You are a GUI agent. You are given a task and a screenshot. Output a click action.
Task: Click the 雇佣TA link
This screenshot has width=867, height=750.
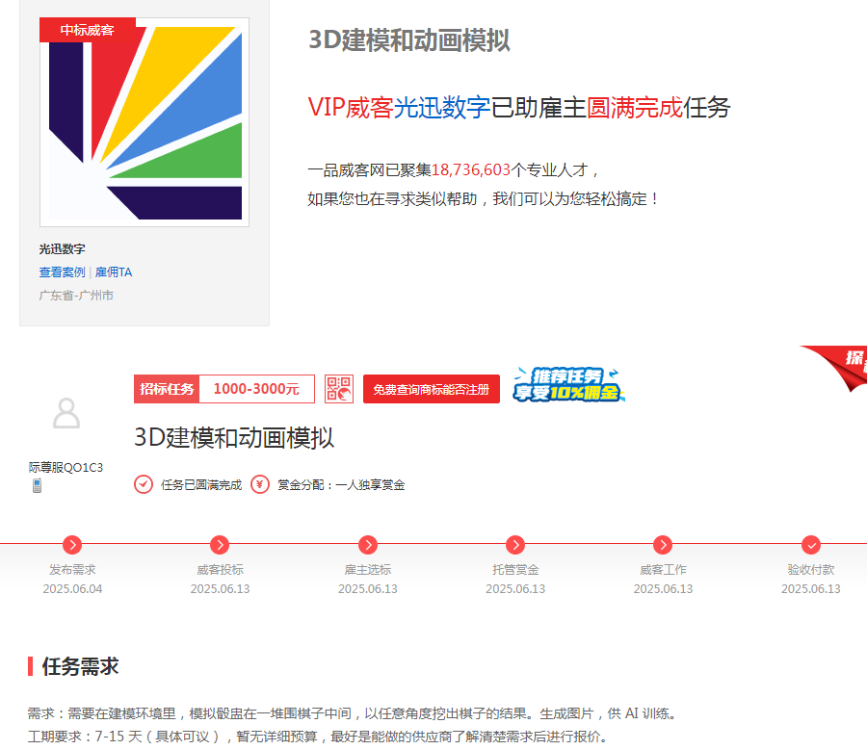coord(115,272)
